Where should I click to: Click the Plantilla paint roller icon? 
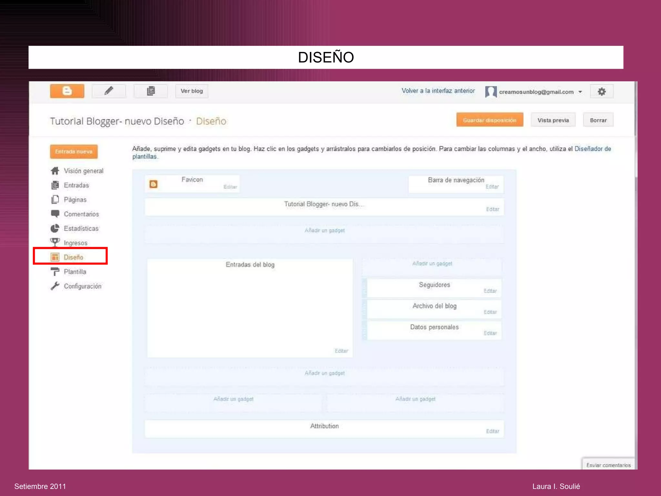(x=55, y=272)
